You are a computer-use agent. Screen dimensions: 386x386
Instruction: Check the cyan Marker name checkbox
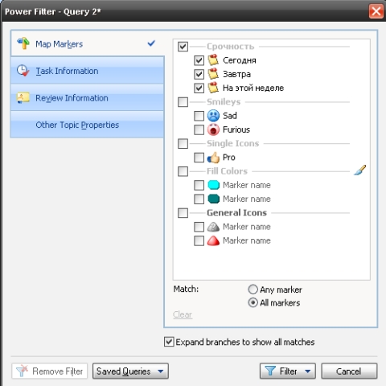[x=199, y=185]
